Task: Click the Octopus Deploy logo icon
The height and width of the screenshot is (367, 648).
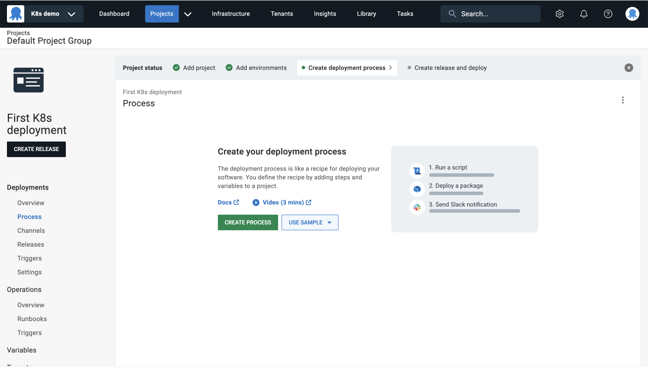Action: point(16,13)
